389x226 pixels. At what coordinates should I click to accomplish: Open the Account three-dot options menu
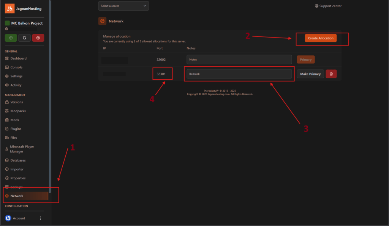pos(41,218)
